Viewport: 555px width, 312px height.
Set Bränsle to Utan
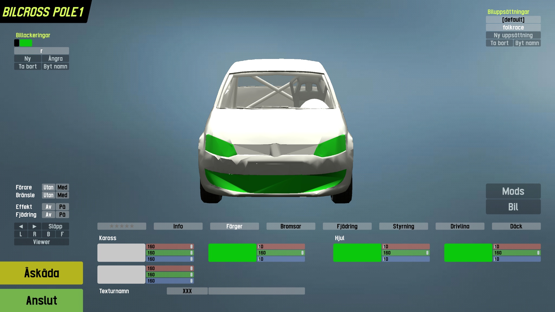coord(48,195)
